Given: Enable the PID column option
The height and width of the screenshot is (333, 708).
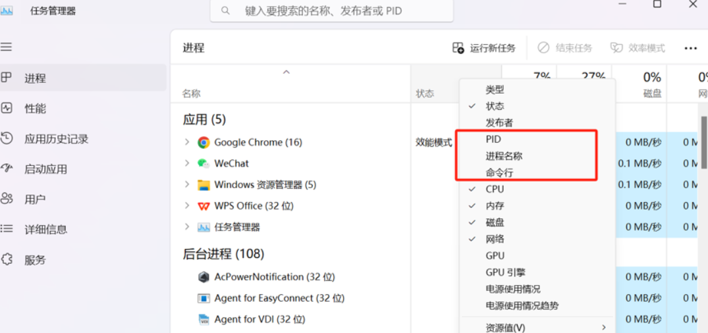Looking at the screenshot, I should point(537,140).
